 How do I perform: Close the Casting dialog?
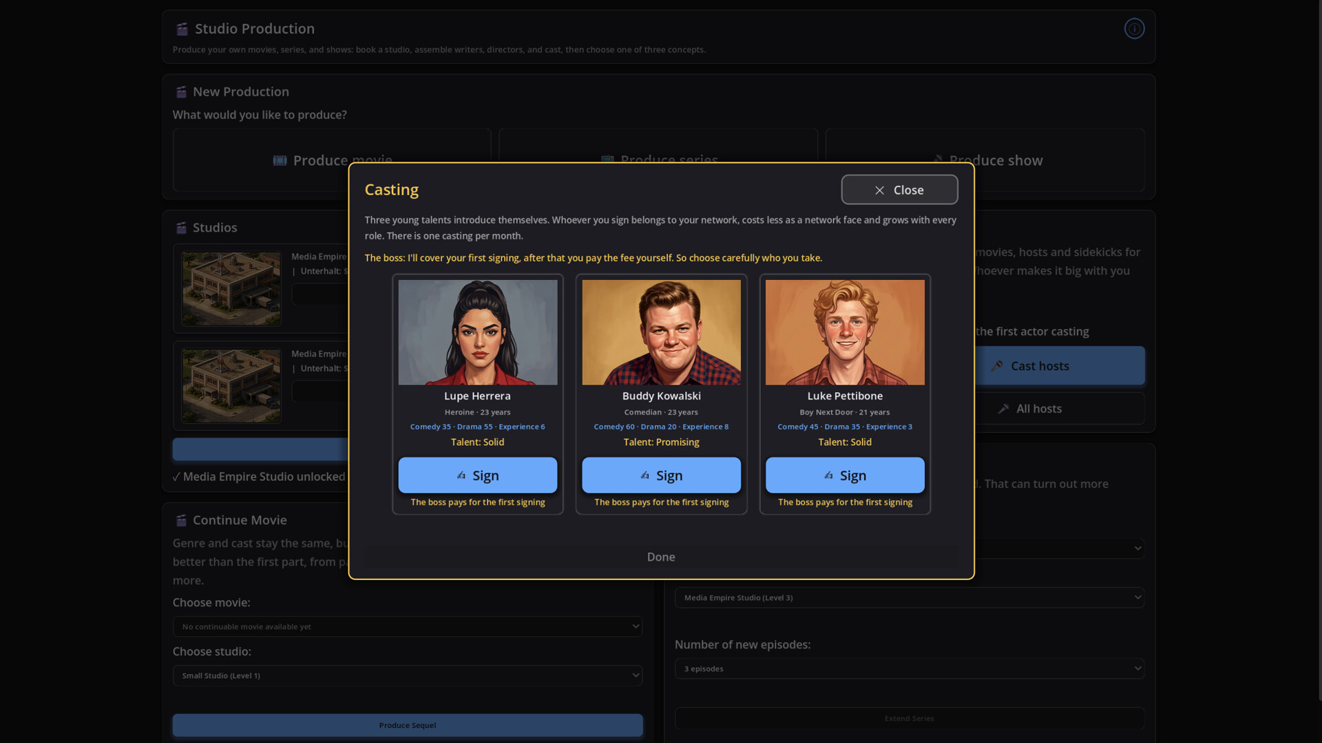coord(899,190)
